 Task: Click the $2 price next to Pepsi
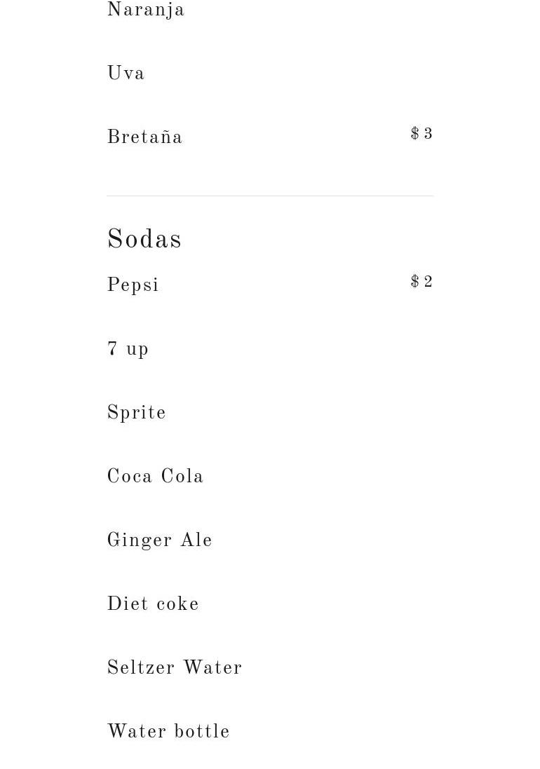click(x=421, y=282)
